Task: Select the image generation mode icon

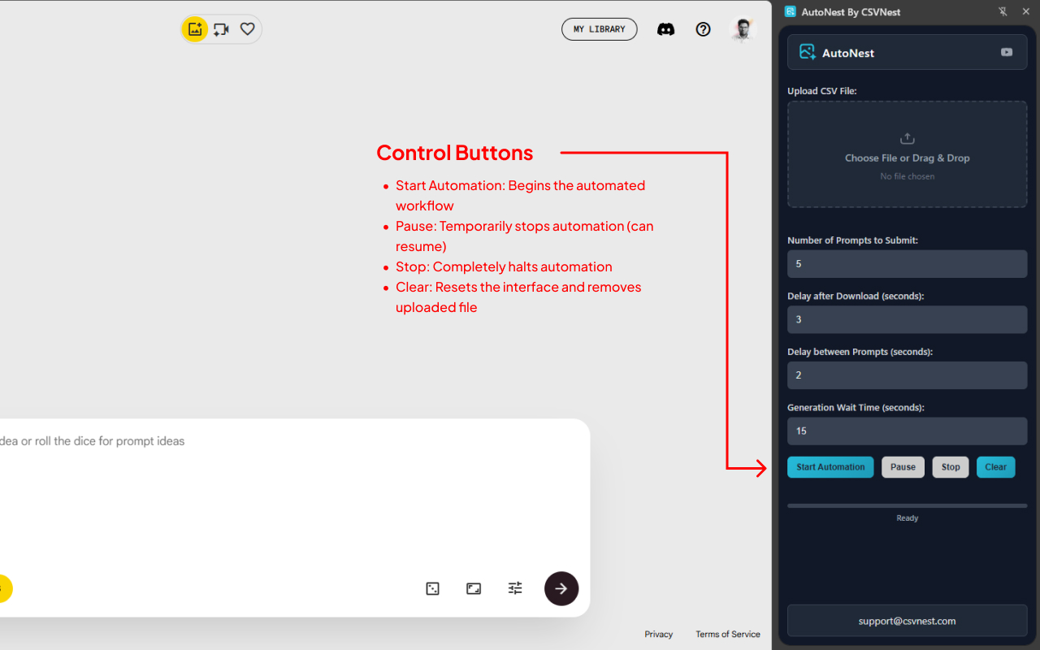Action: [x=195, y=29]
